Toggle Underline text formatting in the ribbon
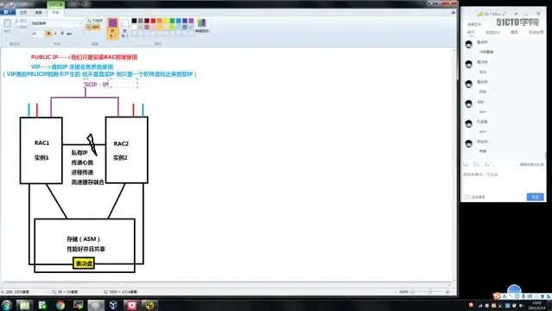Screen dimensions: 552x311 (62, 34)
